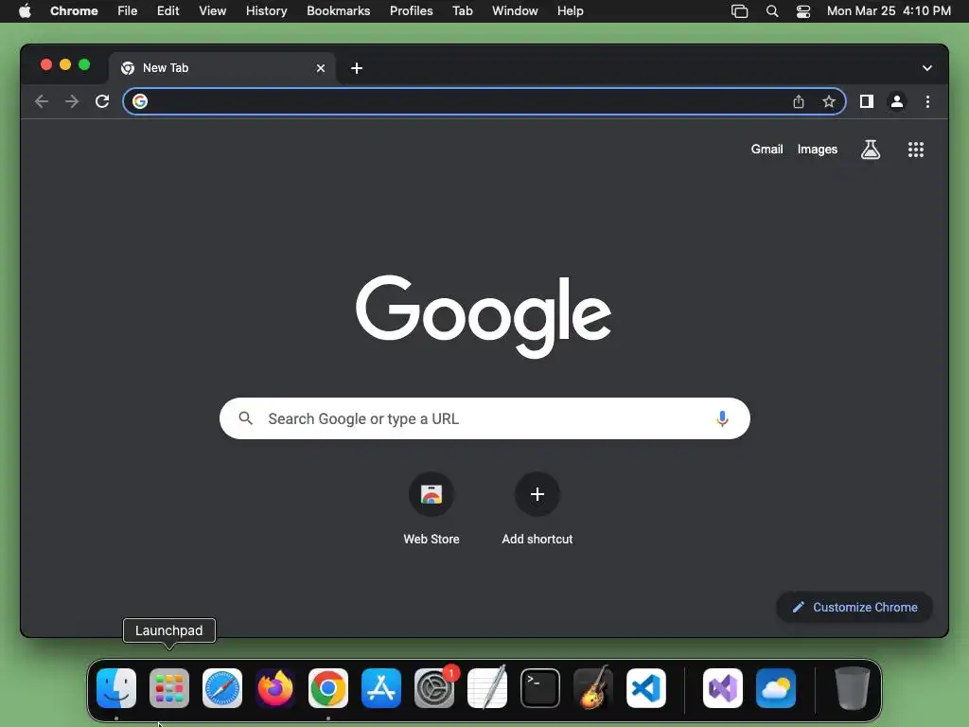Open Launchpad from the Dock
The image size is (969, 727).
(x=169, y=688)
